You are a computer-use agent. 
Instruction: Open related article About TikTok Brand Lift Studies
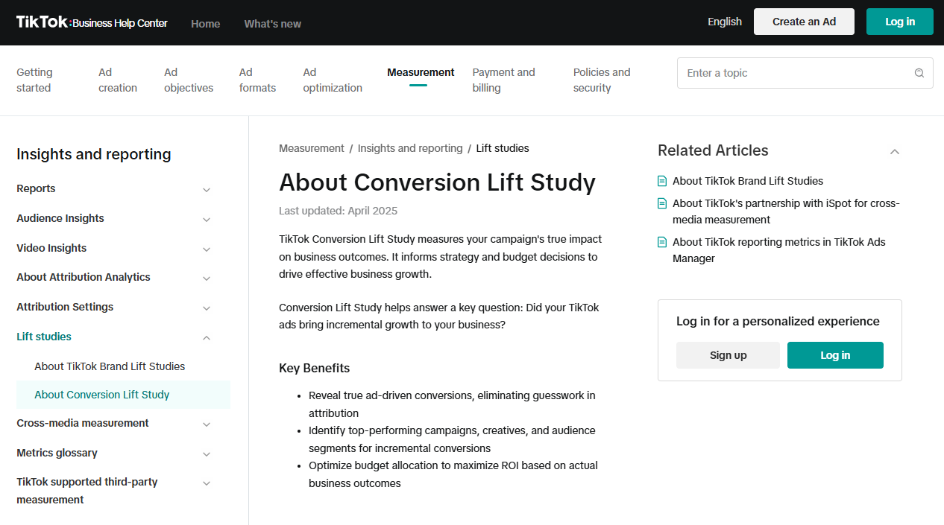[x=748, y=181]
